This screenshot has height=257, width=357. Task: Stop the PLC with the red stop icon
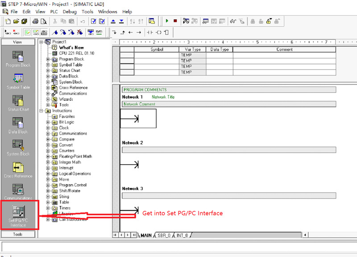coord(176,21)
